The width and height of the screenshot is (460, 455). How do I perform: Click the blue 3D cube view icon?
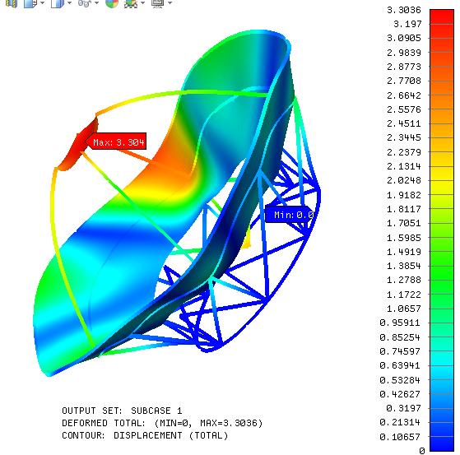pos(58,3)
